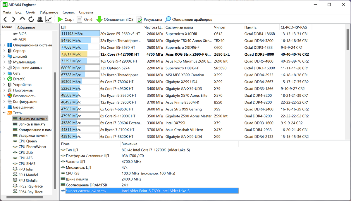Expand the Мультимедиа tree node

coord(4,62)
